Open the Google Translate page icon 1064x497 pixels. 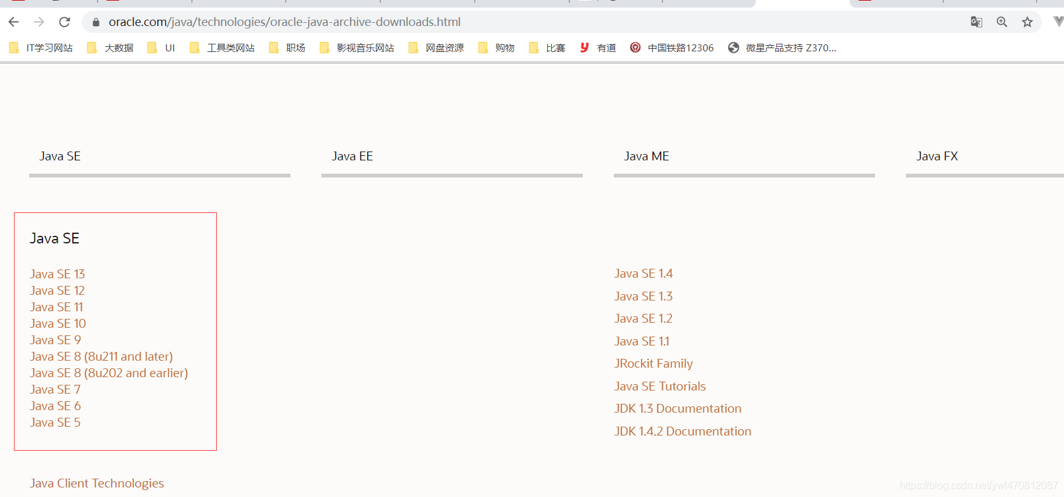[x=976, y=22]
